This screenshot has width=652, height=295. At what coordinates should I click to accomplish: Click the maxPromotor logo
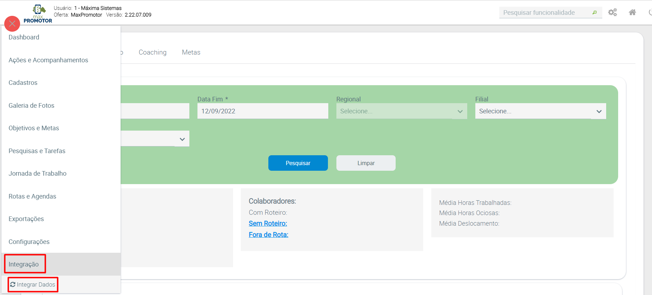pyautogui.click(x=38, y=14)
